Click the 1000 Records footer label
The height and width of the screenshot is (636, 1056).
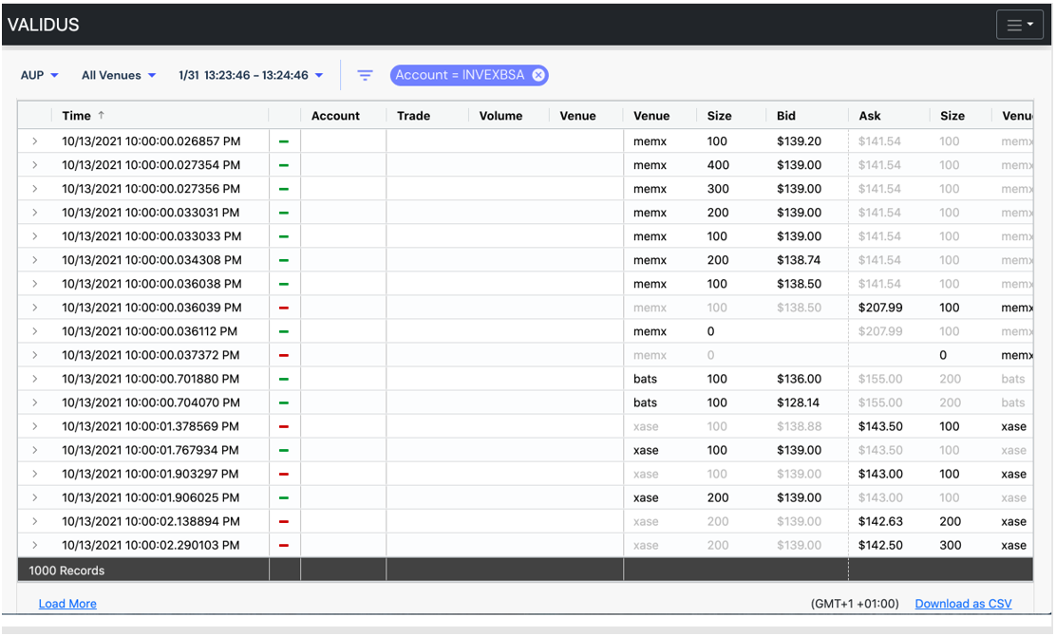coord(66,571)
